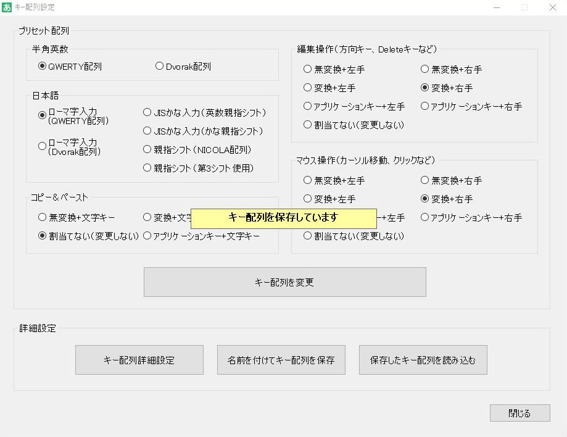
Task: Select JISかな入力（英数親指シフト）option
Action: tap(146, 112)
